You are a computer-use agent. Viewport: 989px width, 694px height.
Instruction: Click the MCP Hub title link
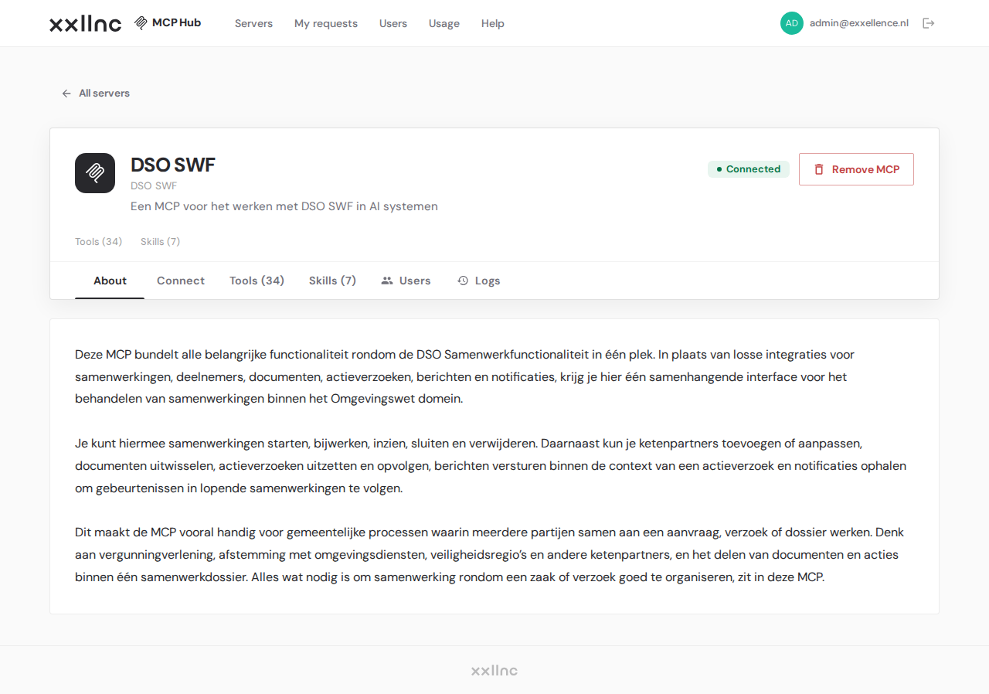(x=176, y=23)
